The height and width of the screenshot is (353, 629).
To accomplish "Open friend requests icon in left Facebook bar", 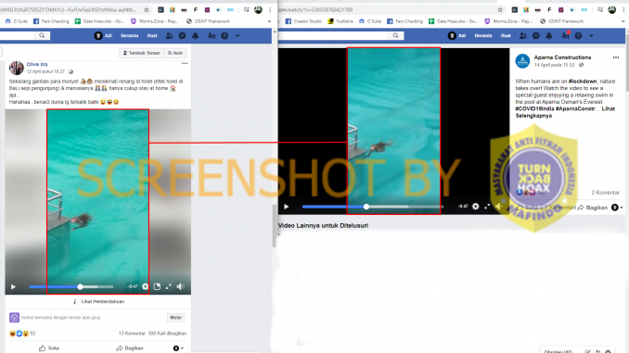I will pyautogui.click(x=169, y=35).
